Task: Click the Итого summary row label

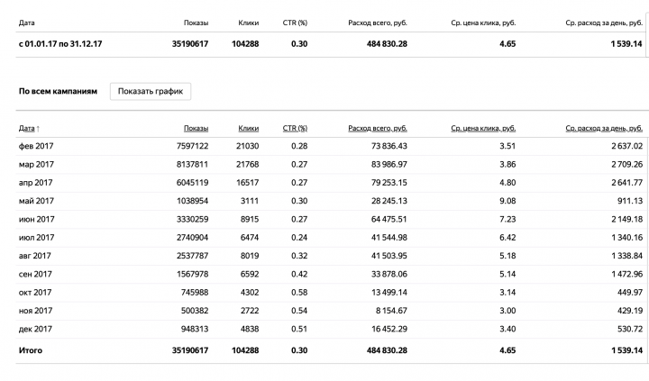Action: [31, 350]
